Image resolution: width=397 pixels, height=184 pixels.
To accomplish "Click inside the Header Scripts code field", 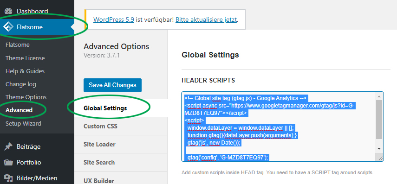I will coord(279,127).
